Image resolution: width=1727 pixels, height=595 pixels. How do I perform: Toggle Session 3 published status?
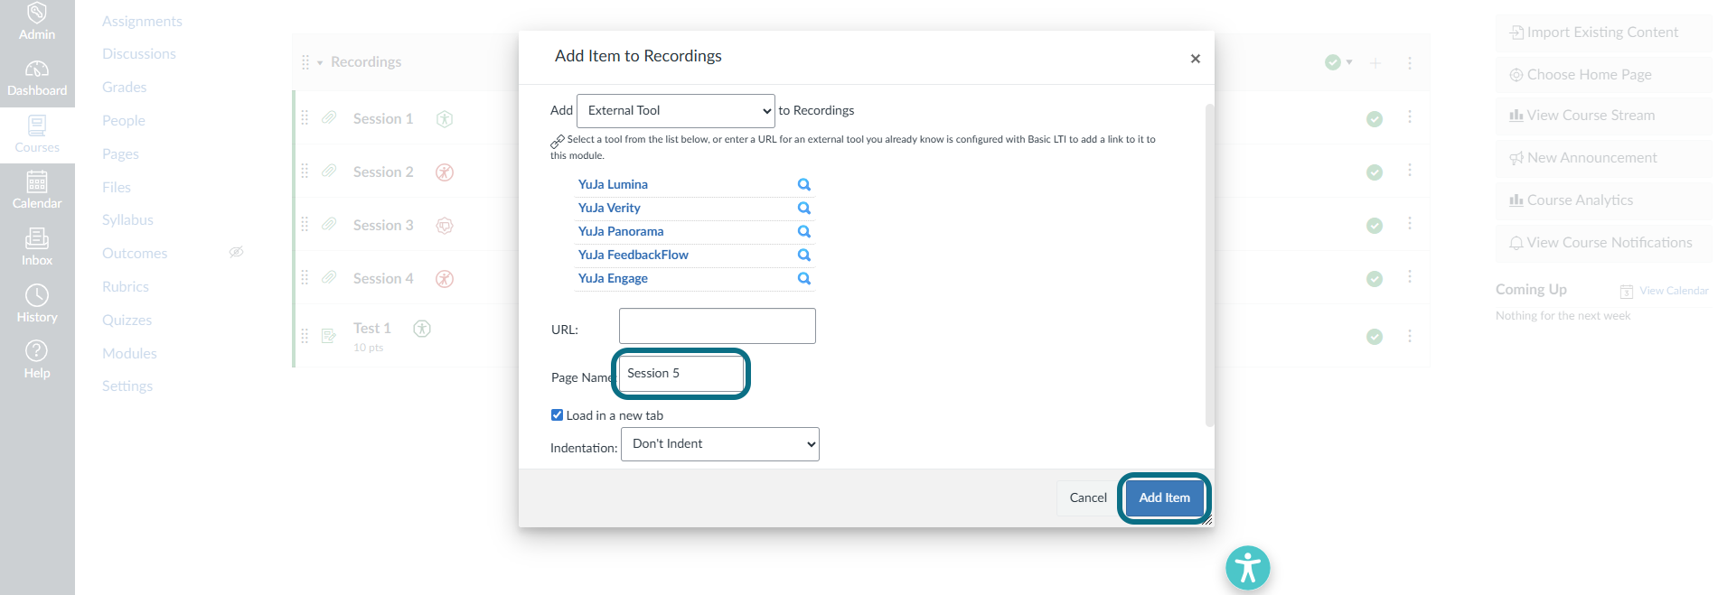[1375, 226]
